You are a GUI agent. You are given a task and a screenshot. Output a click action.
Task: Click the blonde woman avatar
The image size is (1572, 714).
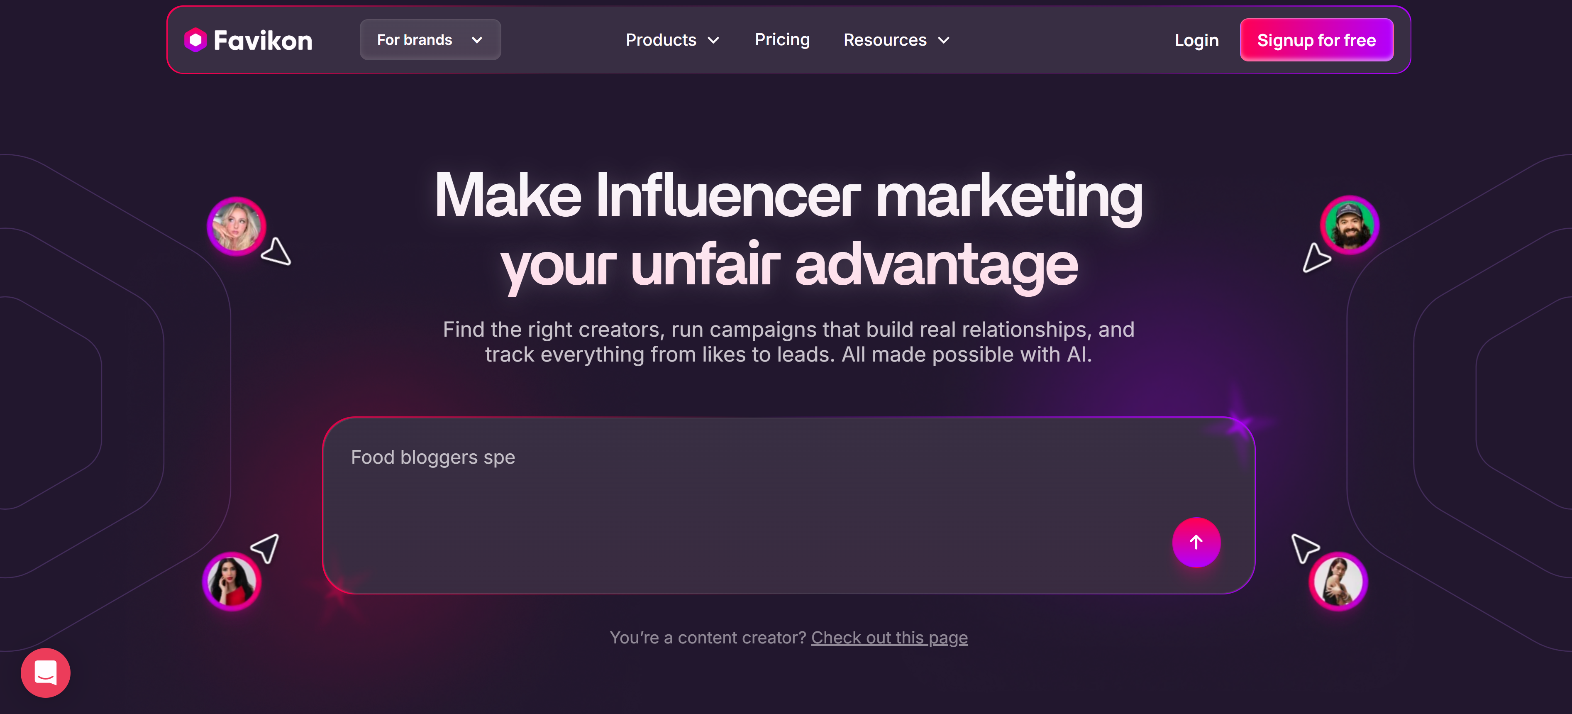tap(236, 226)
